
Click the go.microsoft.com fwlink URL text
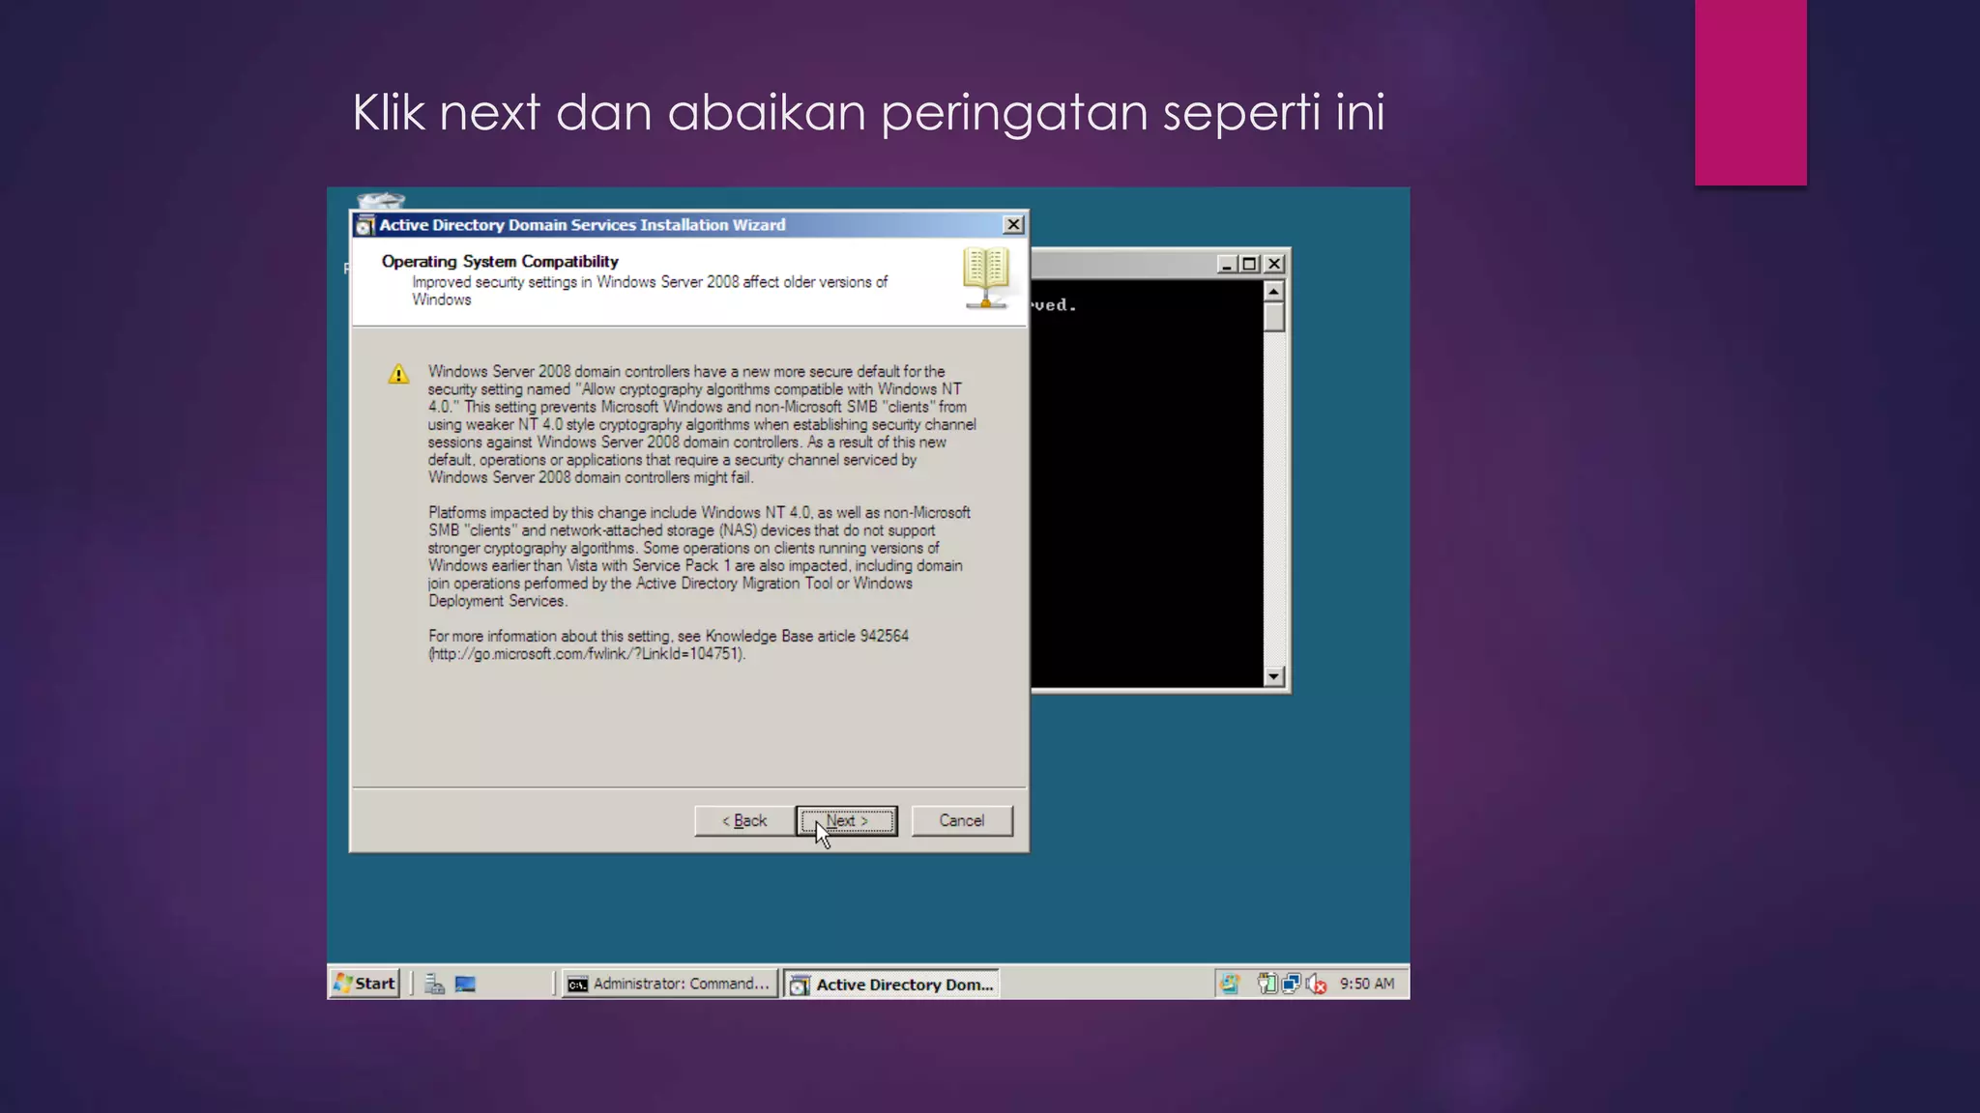click(x=587, y=654)
